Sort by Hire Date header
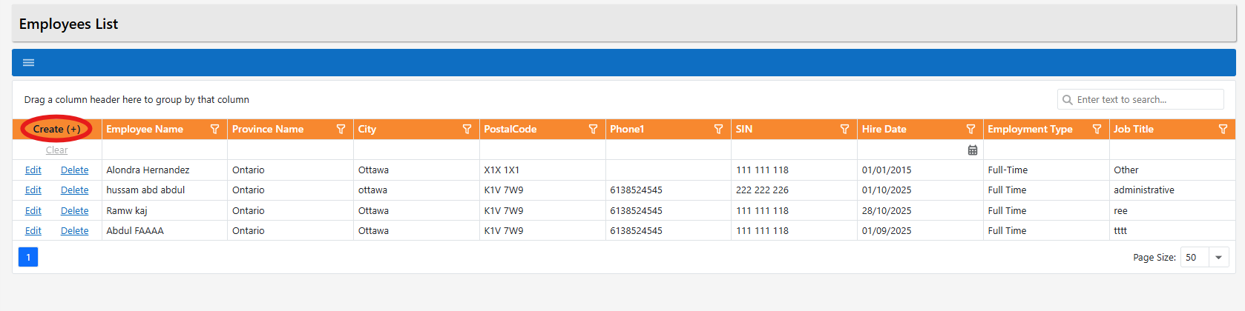The height and width of the screenshot is (311, 1245). (884, 129)
